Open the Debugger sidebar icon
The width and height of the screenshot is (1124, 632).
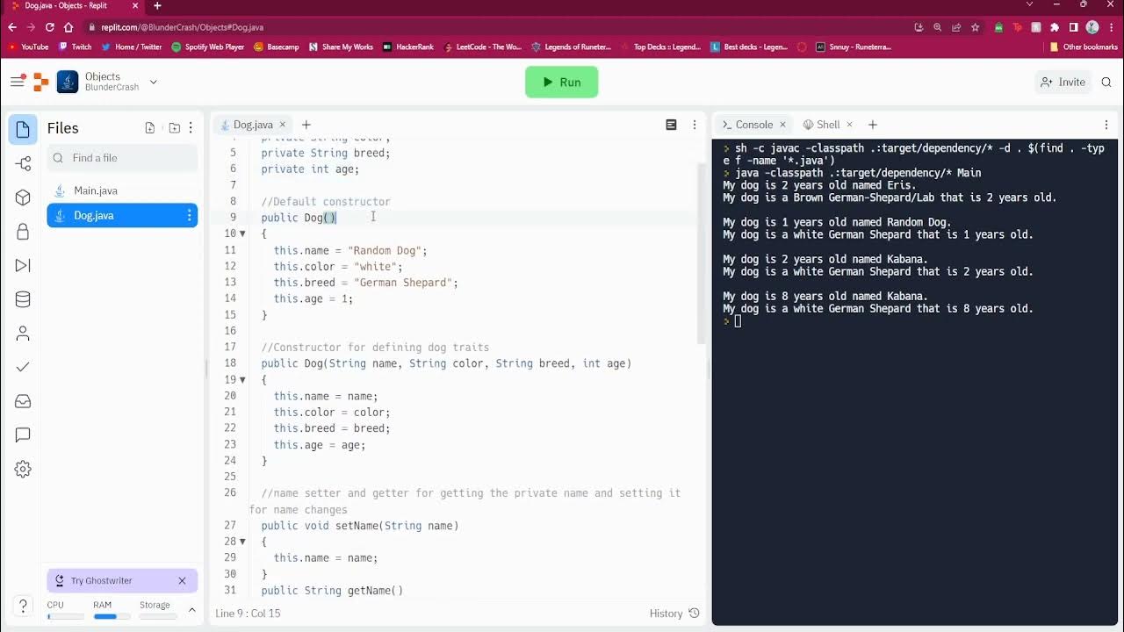[x=23, y=265]
